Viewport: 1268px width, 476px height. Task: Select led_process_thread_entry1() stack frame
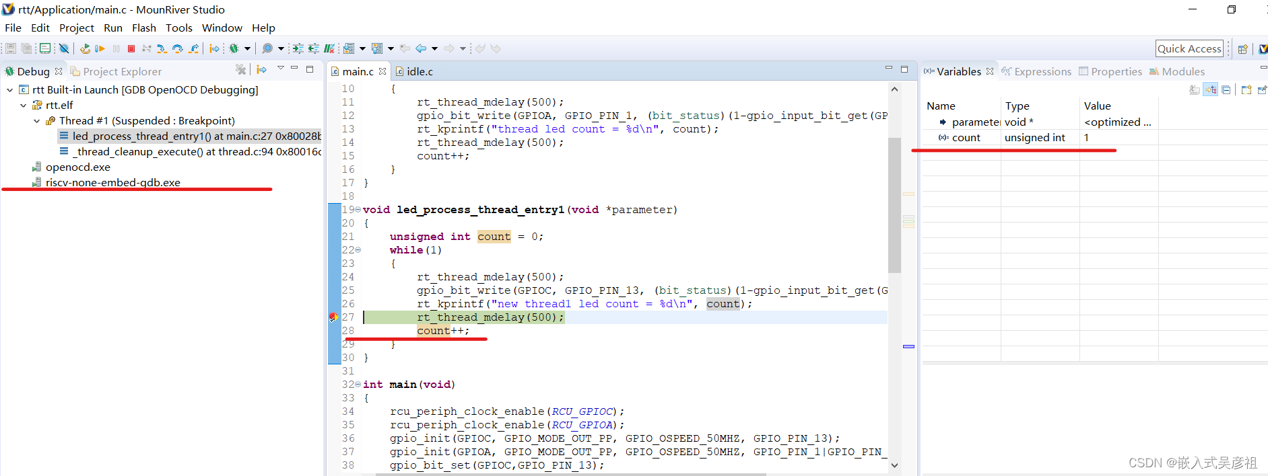point(190,136)
